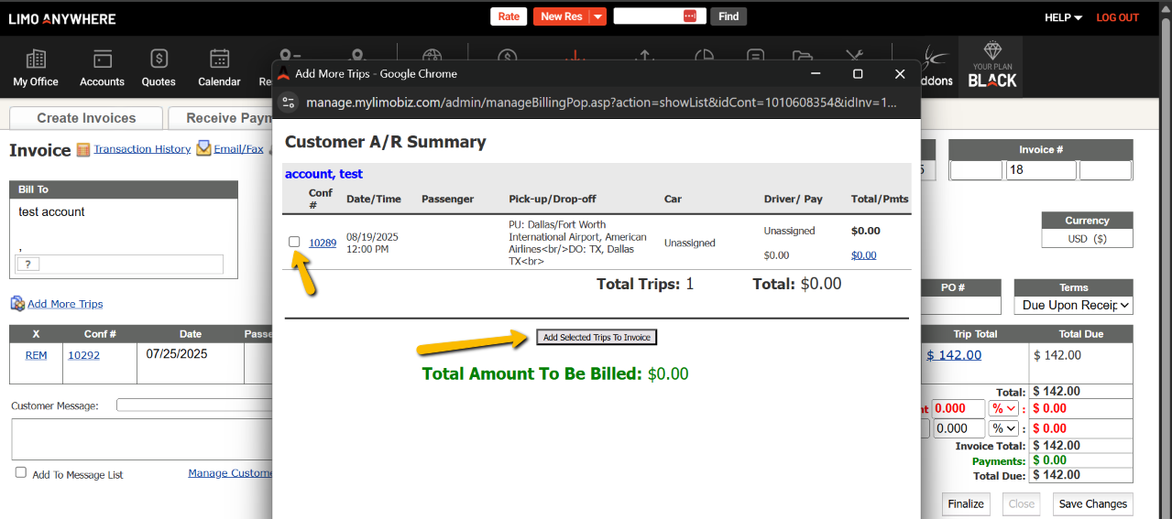This screenshot has width=1172, height=519.
Task: Click the Finalize button
Action: (x=966, y=503)
